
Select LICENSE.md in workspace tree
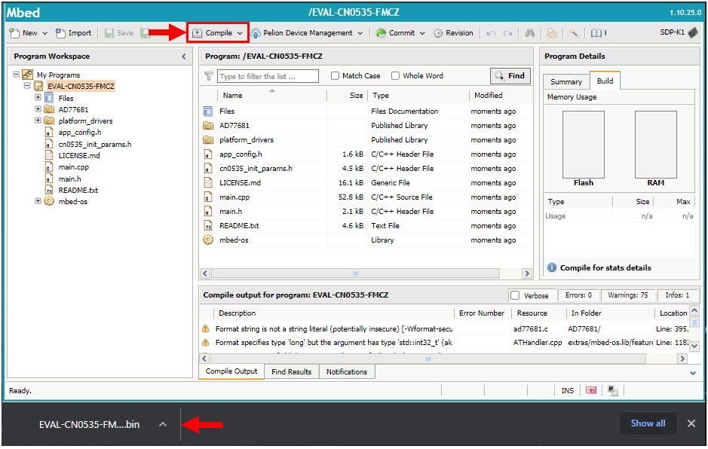pos(79,156)
